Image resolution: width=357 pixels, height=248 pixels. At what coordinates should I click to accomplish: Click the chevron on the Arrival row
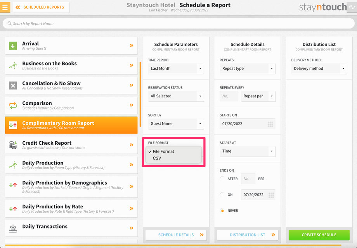pyautogui.click(x=132, y=45)
